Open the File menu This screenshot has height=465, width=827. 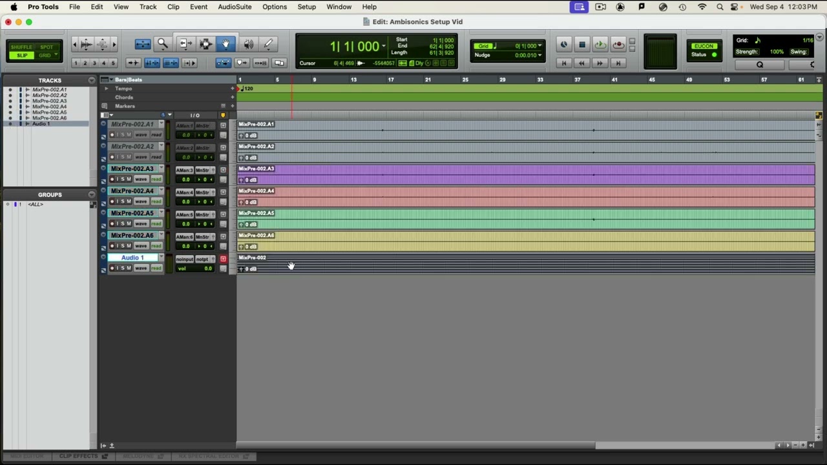coord(74,6)
